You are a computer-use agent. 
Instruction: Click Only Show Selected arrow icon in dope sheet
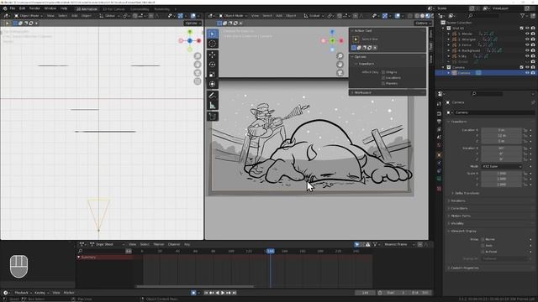pyautogui.click(x=356, y=244)
